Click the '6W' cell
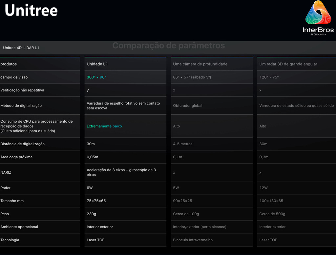Viewport: 336px width, 255px height. pos(90,188)
